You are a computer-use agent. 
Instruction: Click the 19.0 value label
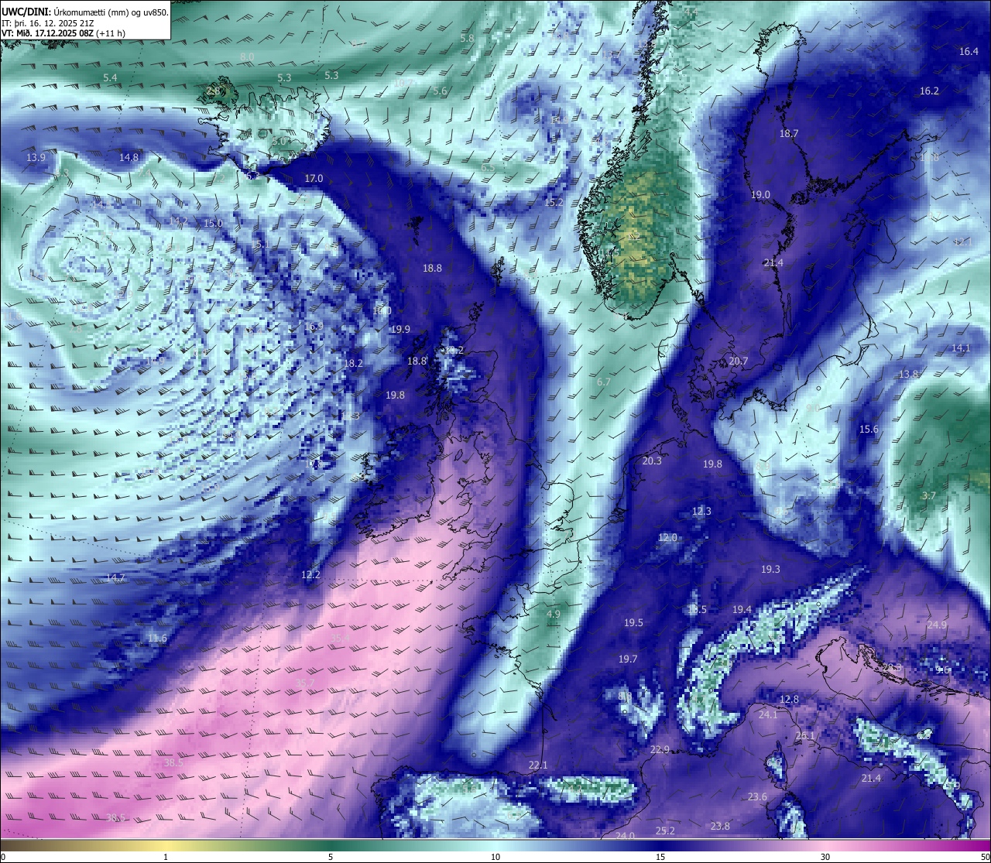[x=760, y=194]
